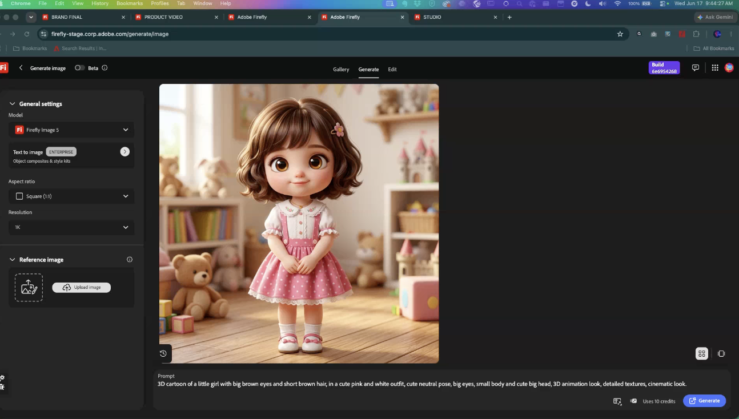
Task: Click the credits images icon
Action: pos(633,401)
